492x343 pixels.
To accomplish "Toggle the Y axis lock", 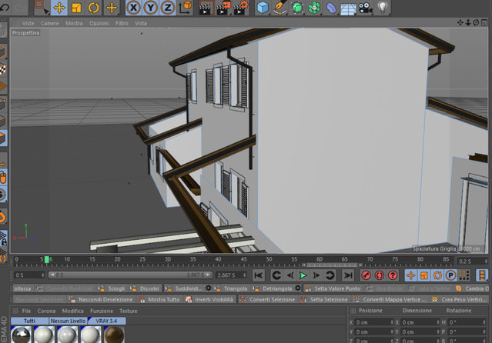I will pyautogui.click(x=151, y=8).
